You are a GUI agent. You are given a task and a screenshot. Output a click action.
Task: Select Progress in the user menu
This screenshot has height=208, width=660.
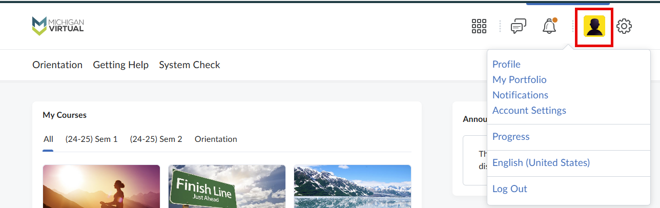tap(511, 136)
